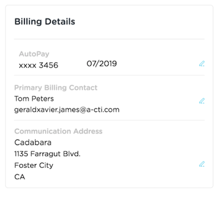Click the divider line below Billing Details heading

pos(109,39)
